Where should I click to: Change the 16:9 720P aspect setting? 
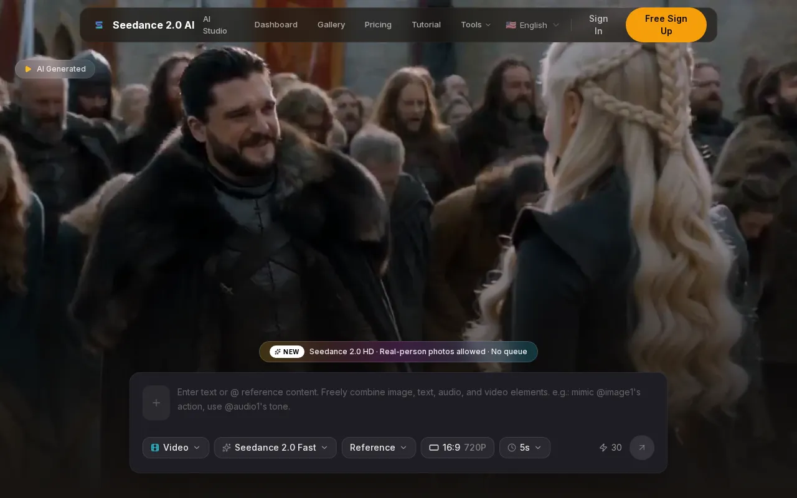458,448
